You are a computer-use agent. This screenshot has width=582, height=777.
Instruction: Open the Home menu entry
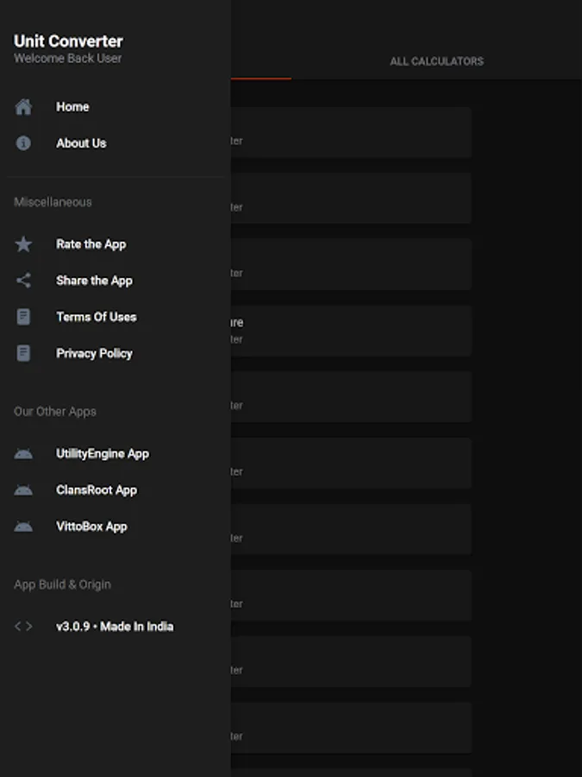116,107
